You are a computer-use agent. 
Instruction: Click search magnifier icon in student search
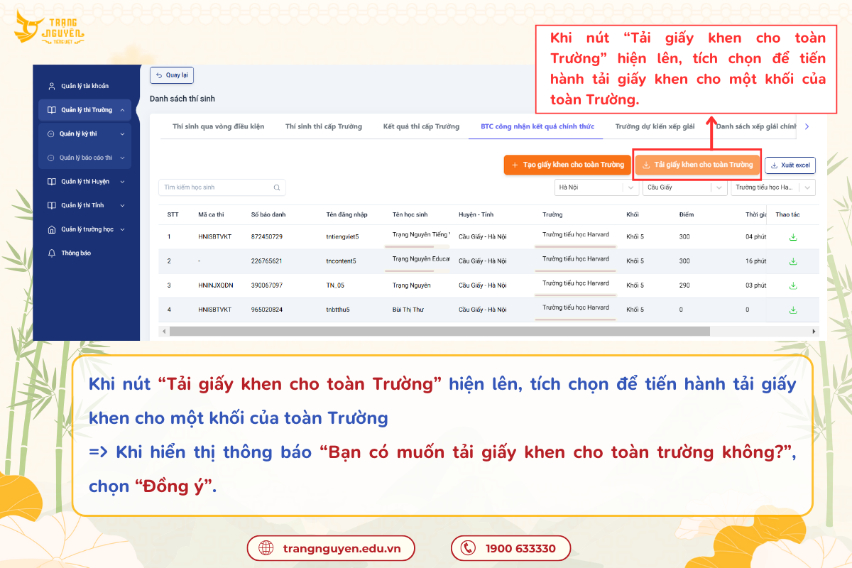pyautogui.click(x=277, y=188)
